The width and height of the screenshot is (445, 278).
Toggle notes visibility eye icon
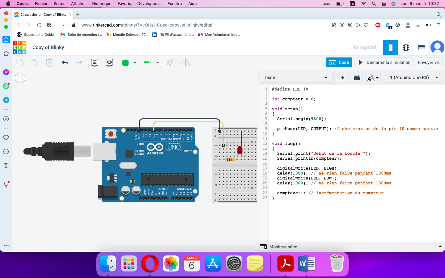click(109, 63)
